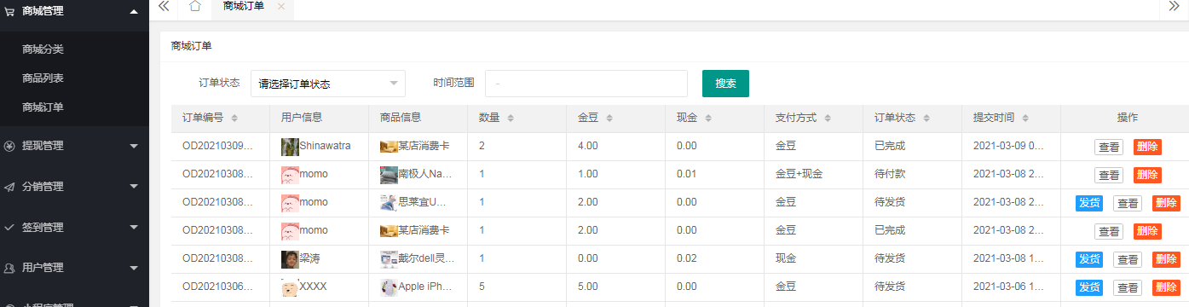Click the shopping cart icon beside 商城管理
Viewport: 1189px width, 307px height.
click(x=9, y=11)
